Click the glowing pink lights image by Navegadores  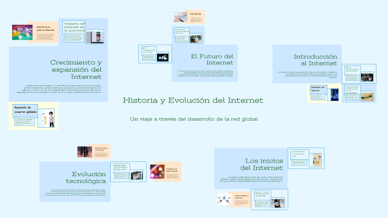pos(158,172)
